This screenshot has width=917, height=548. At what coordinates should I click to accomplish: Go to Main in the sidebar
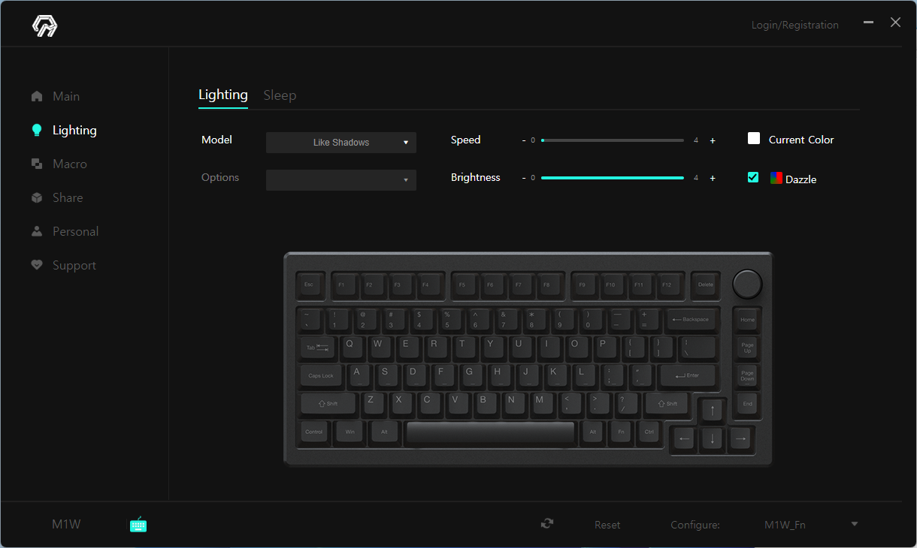(x=66, y=96)
